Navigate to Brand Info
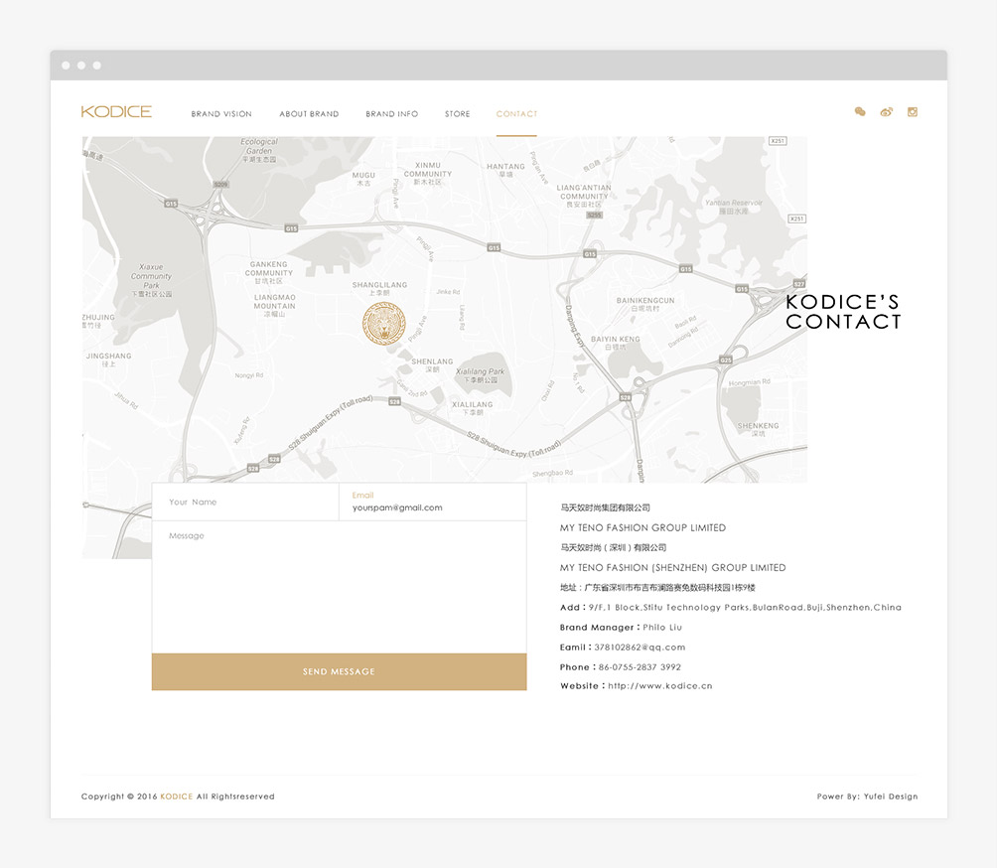997x868 pixels. (391, 114)
